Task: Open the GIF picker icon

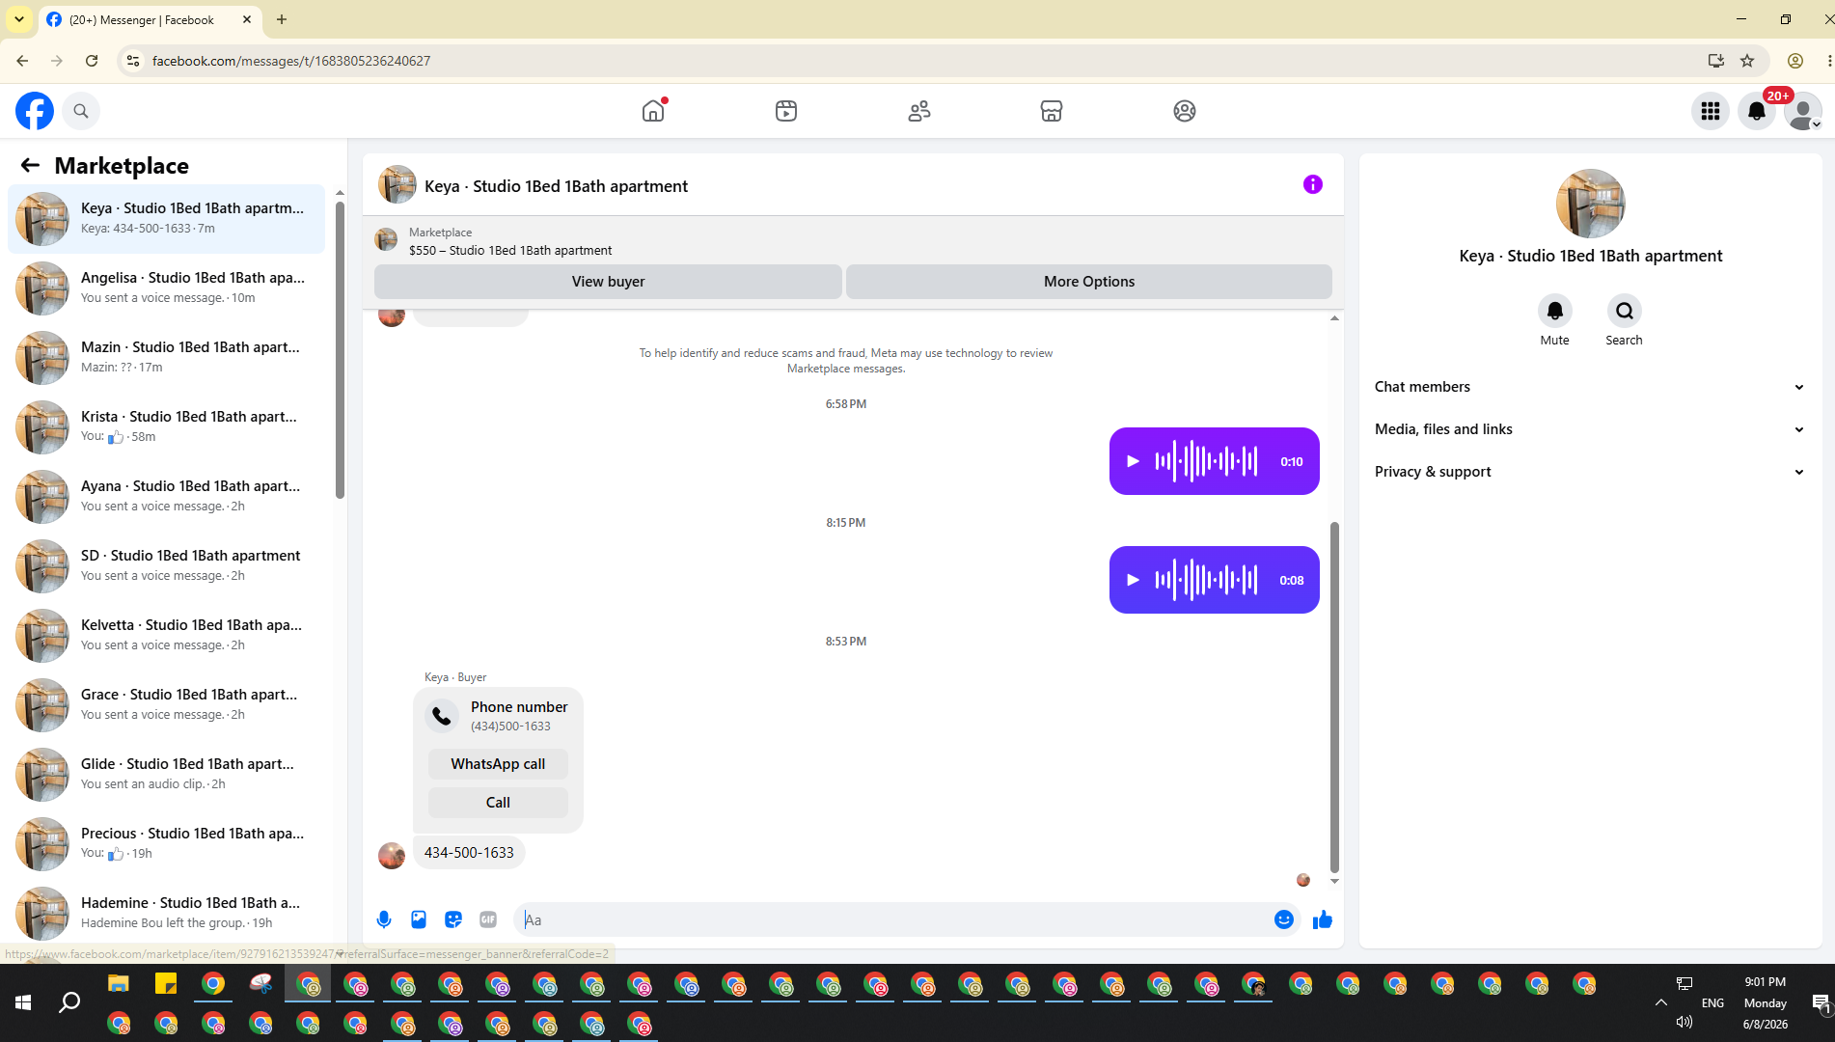Action: coord(488,919)
